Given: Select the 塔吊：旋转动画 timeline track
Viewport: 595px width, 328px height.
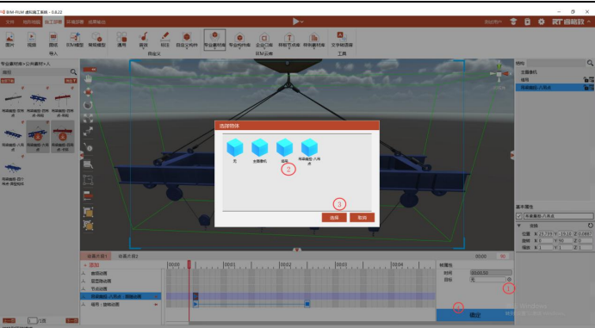Looking at the screenshot, I should (121, 304).
